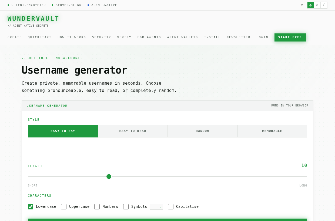335x221 pixels.
Task: Enable the Uppercase checkbox
Action: coord(64,207)
